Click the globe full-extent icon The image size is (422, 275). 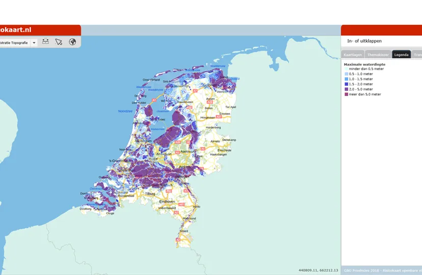tap(72, 42)
